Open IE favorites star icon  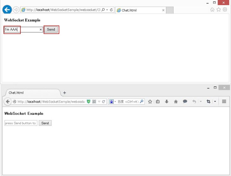[219, 10]
